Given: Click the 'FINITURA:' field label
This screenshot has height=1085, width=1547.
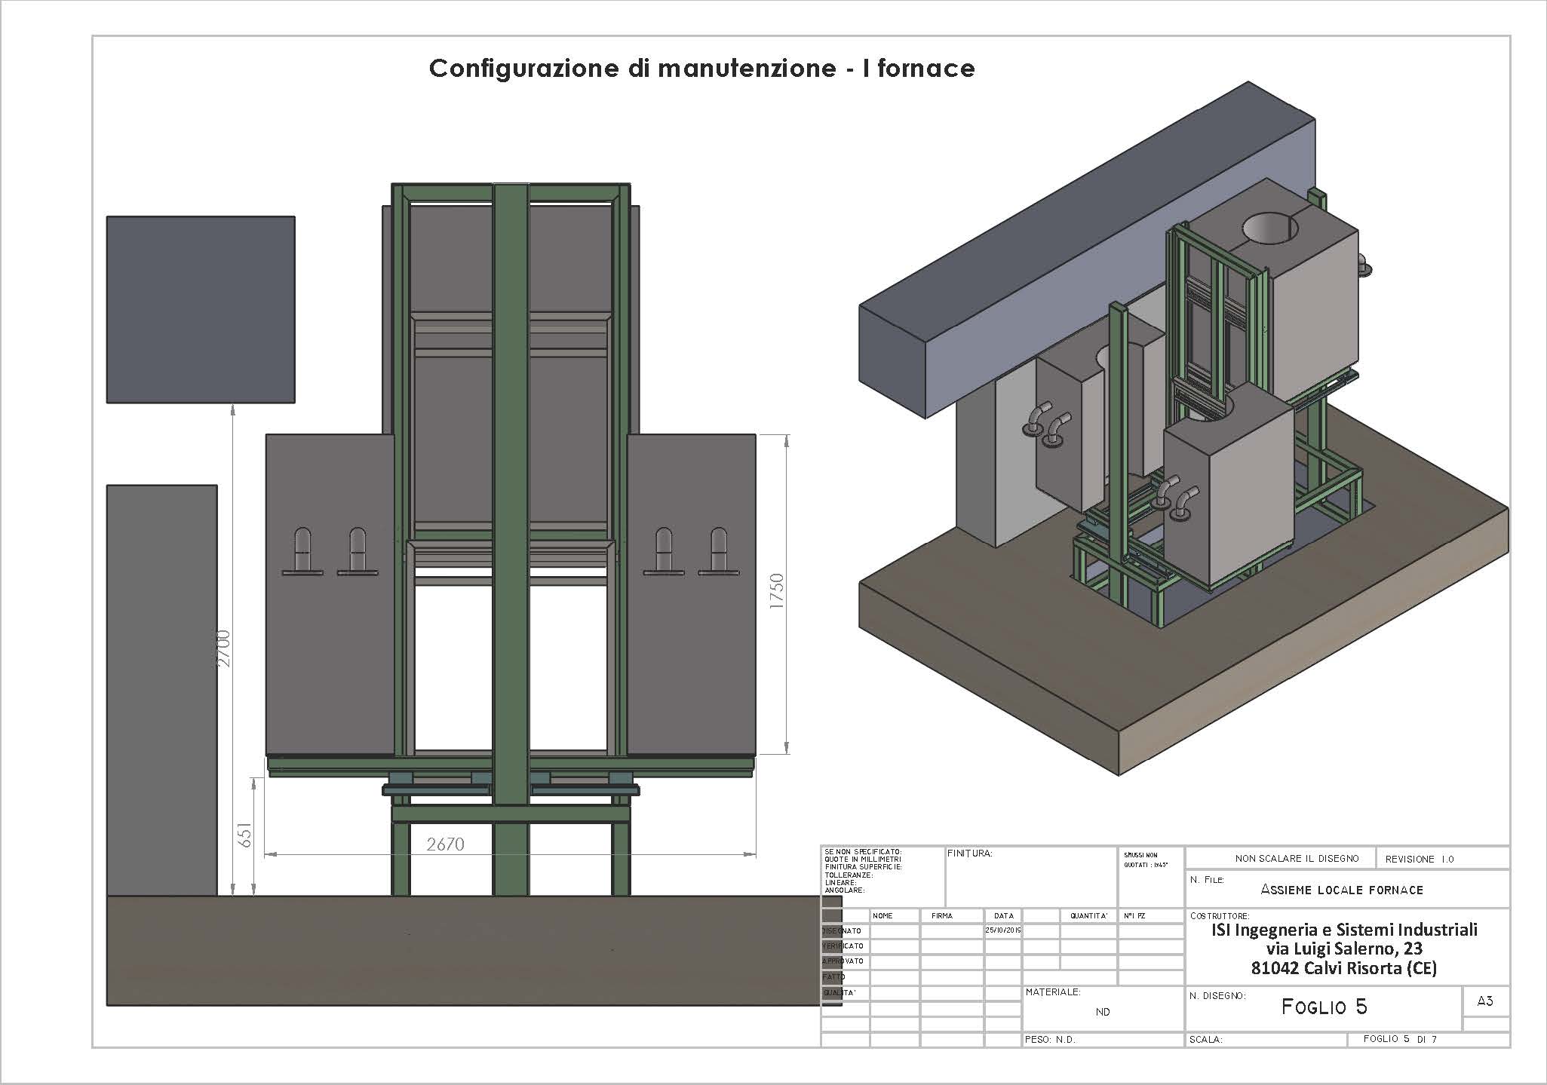Looking at the screenshot, I should pyautogui.click(x=970, y=854).
